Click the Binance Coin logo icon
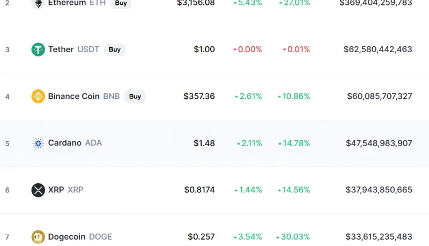Screen dimensions: 429x246 38,97
